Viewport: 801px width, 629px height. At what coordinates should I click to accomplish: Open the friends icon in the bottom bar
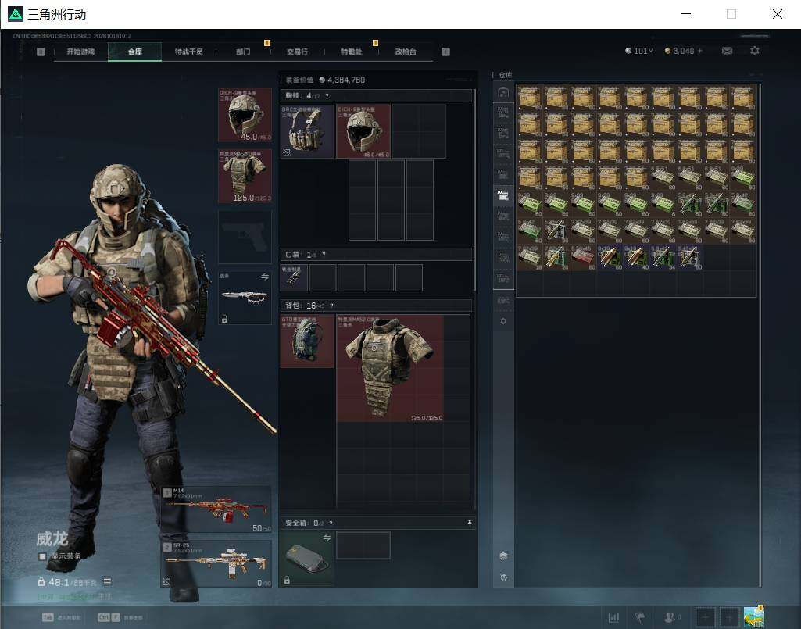point(670,616)
